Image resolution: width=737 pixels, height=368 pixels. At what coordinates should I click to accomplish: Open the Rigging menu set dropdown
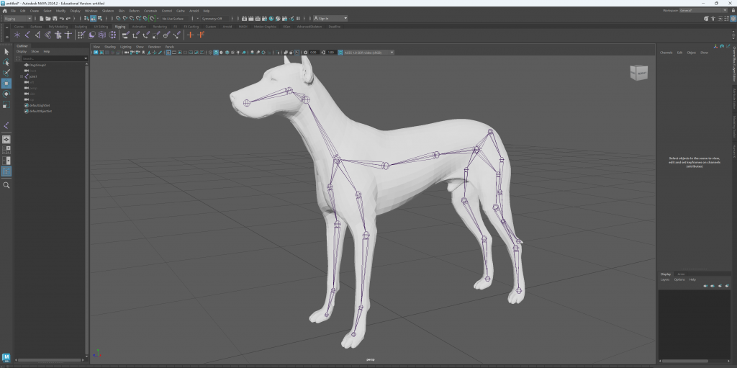point(17,18)
